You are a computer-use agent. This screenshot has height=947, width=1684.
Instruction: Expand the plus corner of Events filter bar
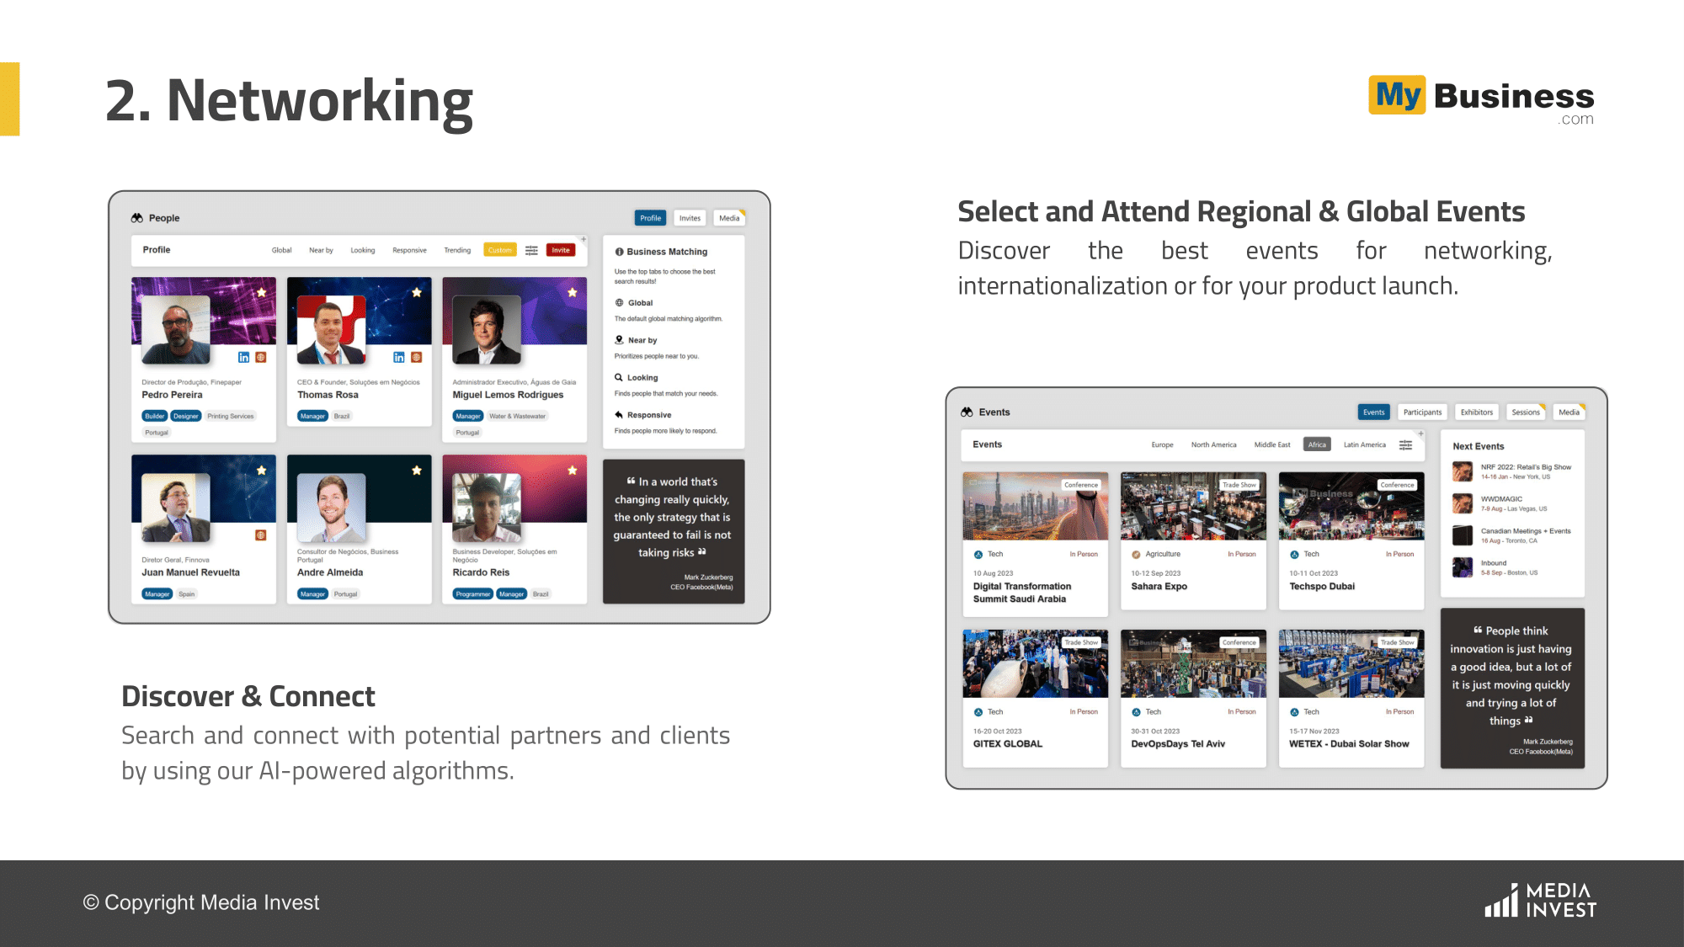(x=1420, y=434)
